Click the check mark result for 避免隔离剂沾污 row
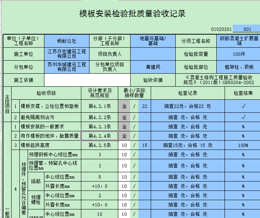Viewport: 260px width, 218px height. [x=242, y=117]
